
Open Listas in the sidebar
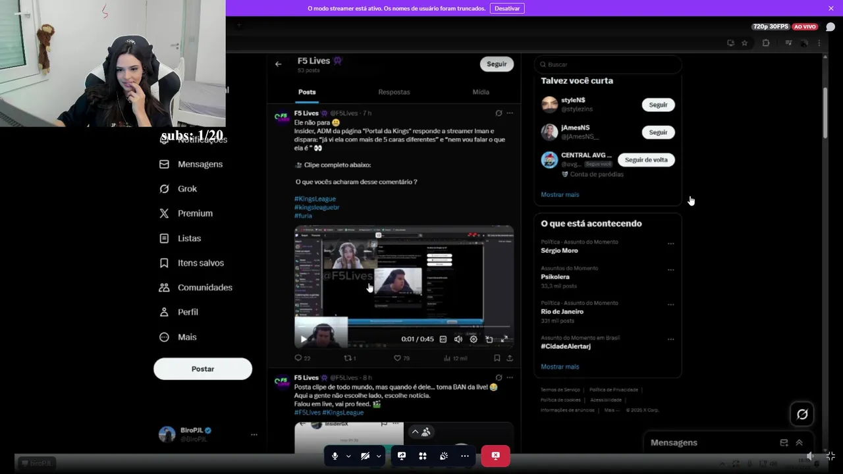click(180, 238)
